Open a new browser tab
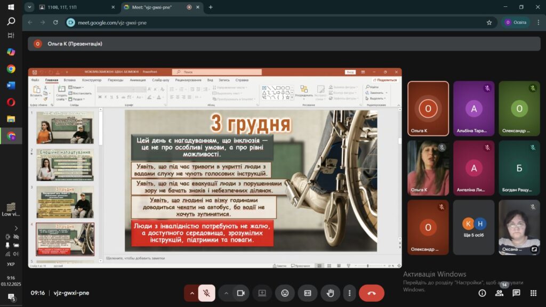Screen dimensions: 546x307 pyautogui.click(x=211, y=7)
